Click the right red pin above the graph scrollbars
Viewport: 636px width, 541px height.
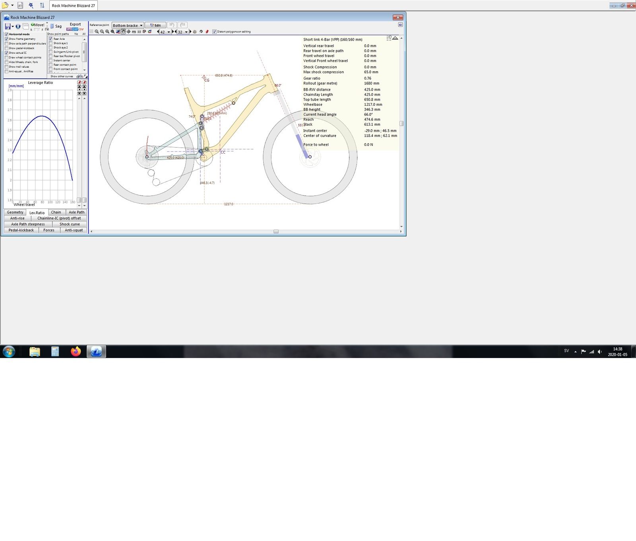[84, 82]
